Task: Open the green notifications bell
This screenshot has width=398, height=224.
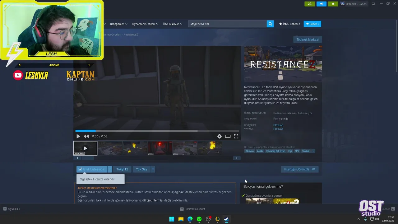Action: pyautogui.click(x=333, y=4)
